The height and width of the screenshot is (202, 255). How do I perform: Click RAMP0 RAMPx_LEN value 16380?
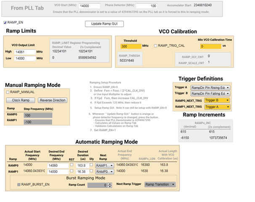click(x=145, y=165)
